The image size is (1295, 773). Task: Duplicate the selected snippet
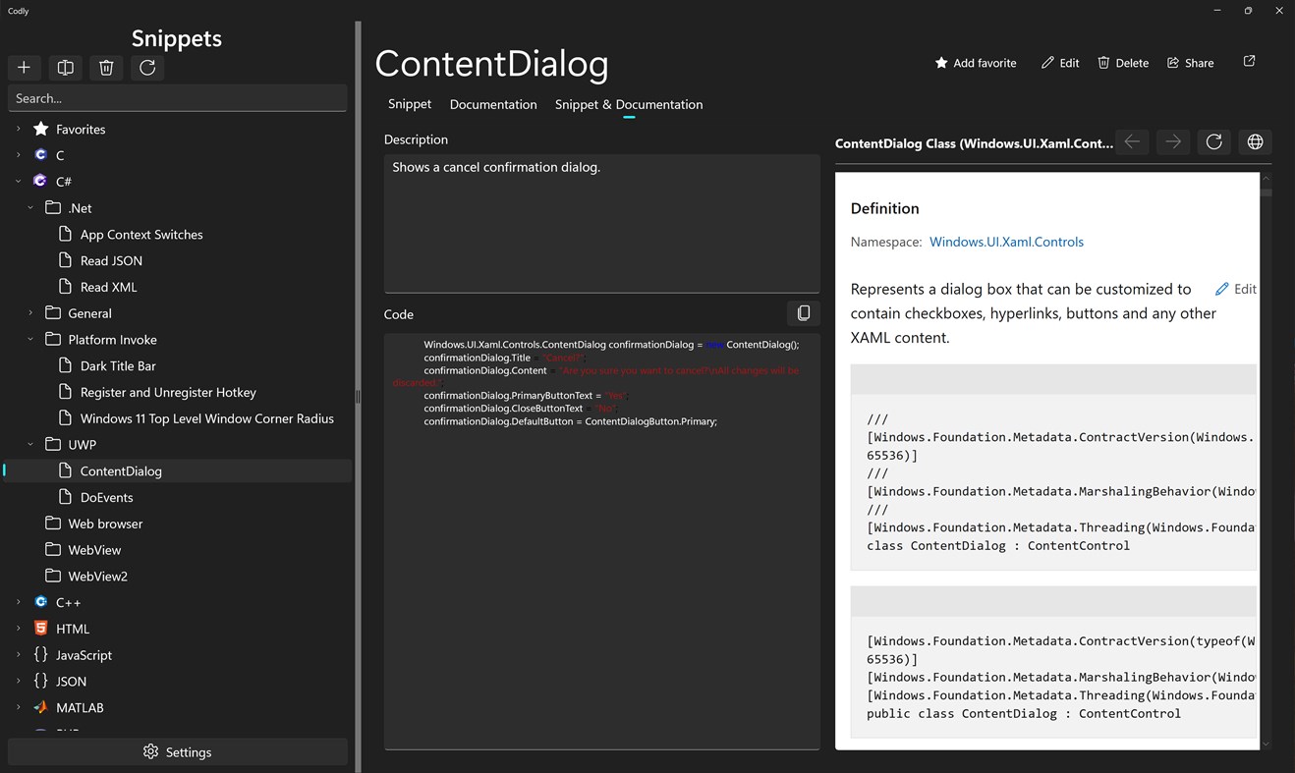pyautogui.click(x=65, y=67)
